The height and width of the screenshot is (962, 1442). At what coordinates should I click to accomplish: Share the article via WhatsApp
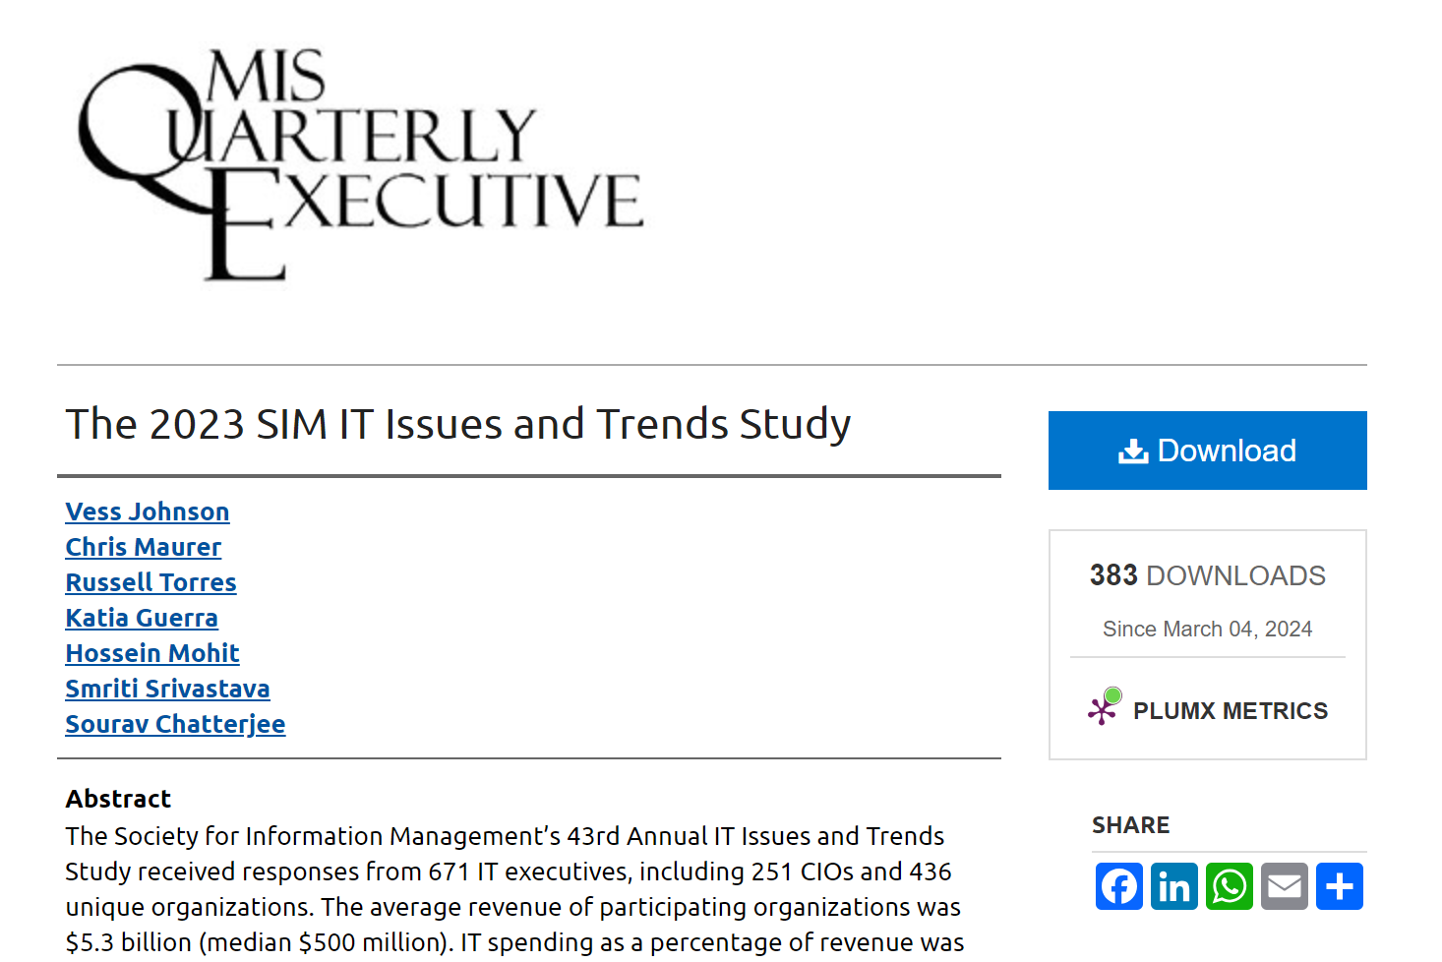(1230, 886)
